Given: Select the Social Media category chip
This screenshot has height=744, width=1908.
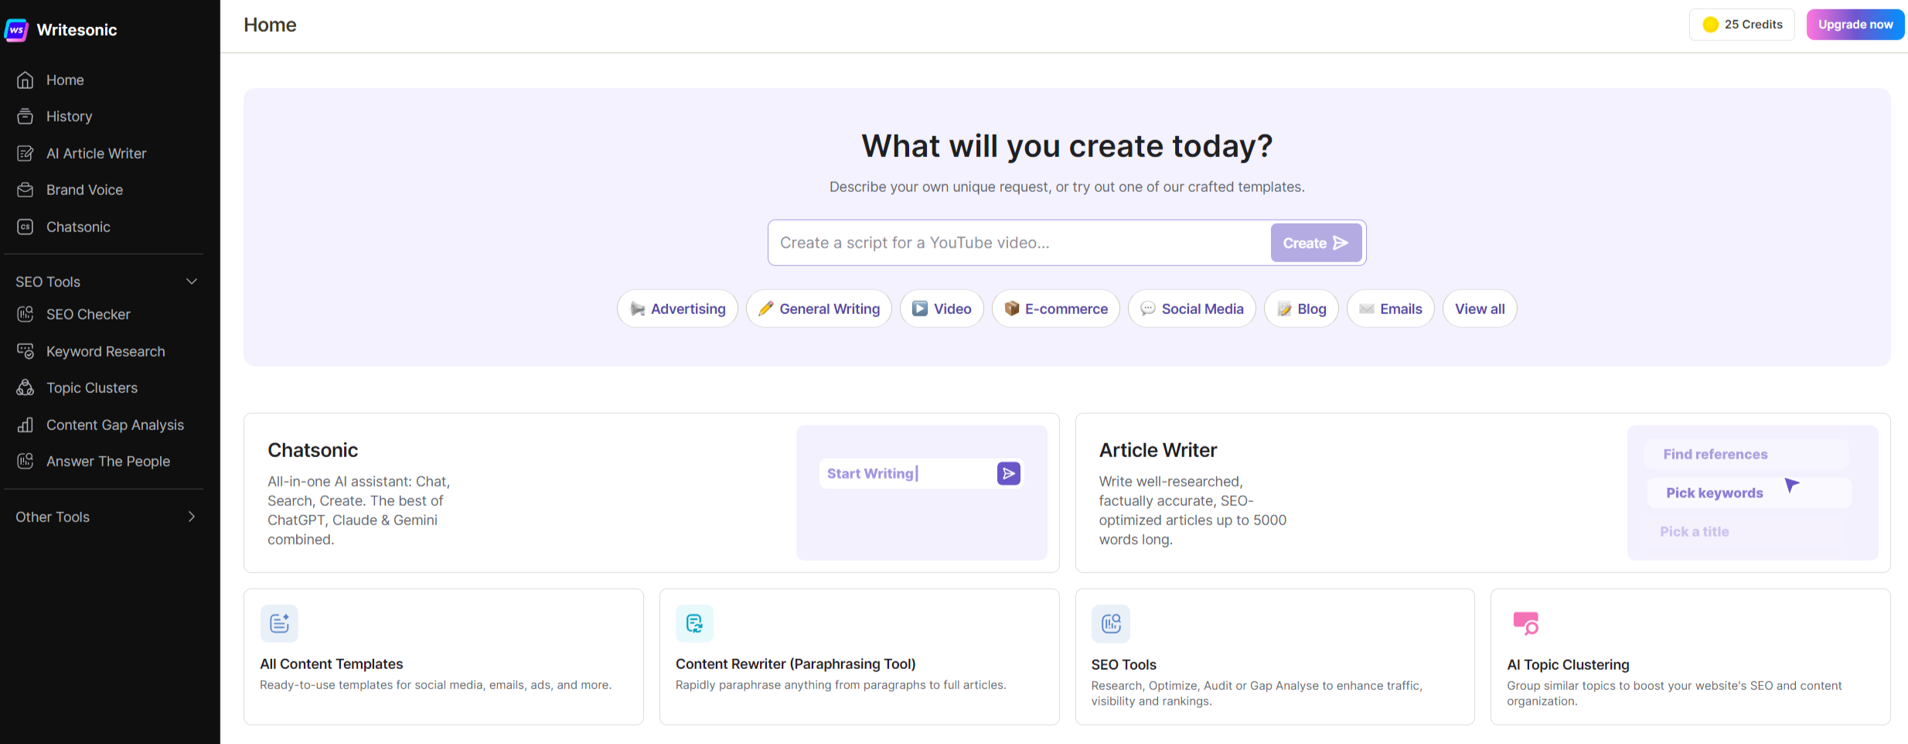Looking at the screenshot, I should click(x=1191, y=309).
